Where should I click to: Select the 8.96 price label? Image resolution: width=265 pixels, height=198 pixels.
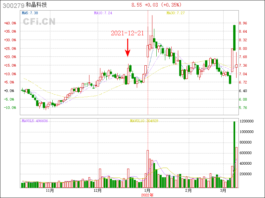click(x=243, y=23)
